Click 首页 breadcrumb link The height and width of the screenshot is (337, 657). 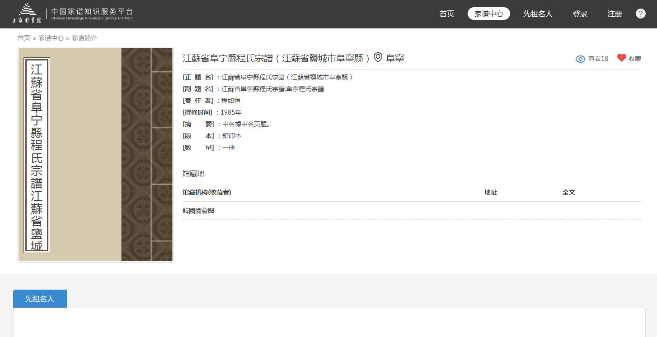coord(24,38)
